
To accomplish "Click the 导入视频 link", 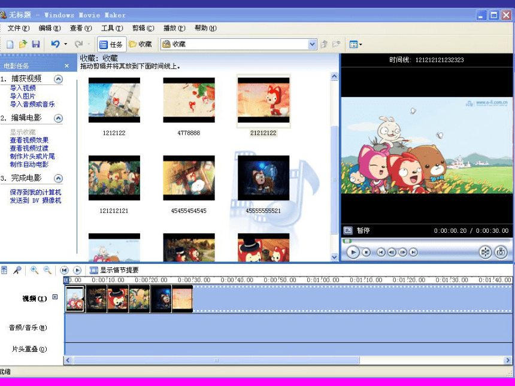I will [23, 88].
